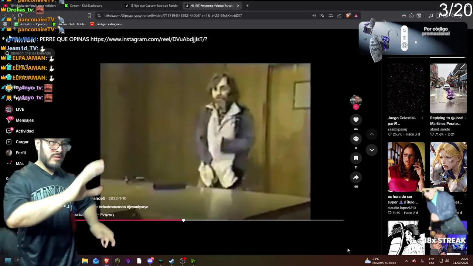Click the tiktok.com address bar URL
Viewport: 473px width, 266px height.
(x=173, y=16)
